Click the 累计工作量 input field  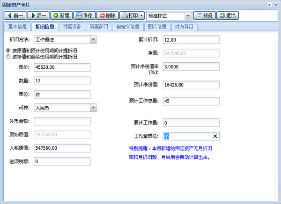[x=191, y=123]
